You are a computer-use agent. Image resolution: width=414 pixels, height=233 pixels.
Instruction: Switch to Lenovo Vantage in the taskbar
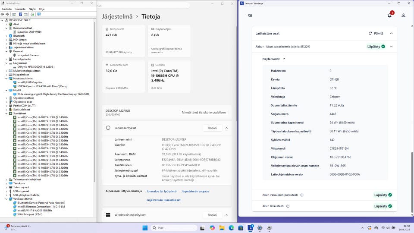coord(250,228)
